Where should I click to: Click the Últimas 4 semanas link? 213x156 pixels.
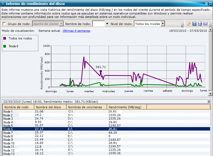coord(76,31)
